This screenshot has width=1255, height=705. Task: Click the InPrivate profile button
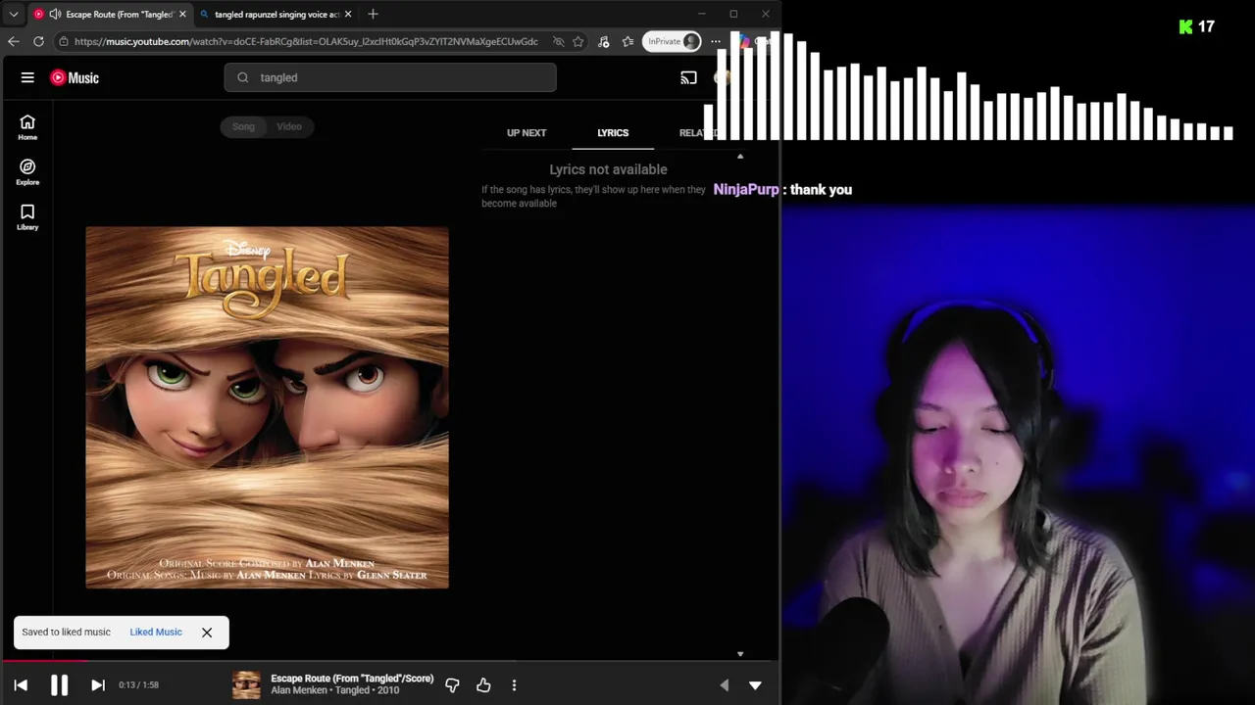(672, 41)
